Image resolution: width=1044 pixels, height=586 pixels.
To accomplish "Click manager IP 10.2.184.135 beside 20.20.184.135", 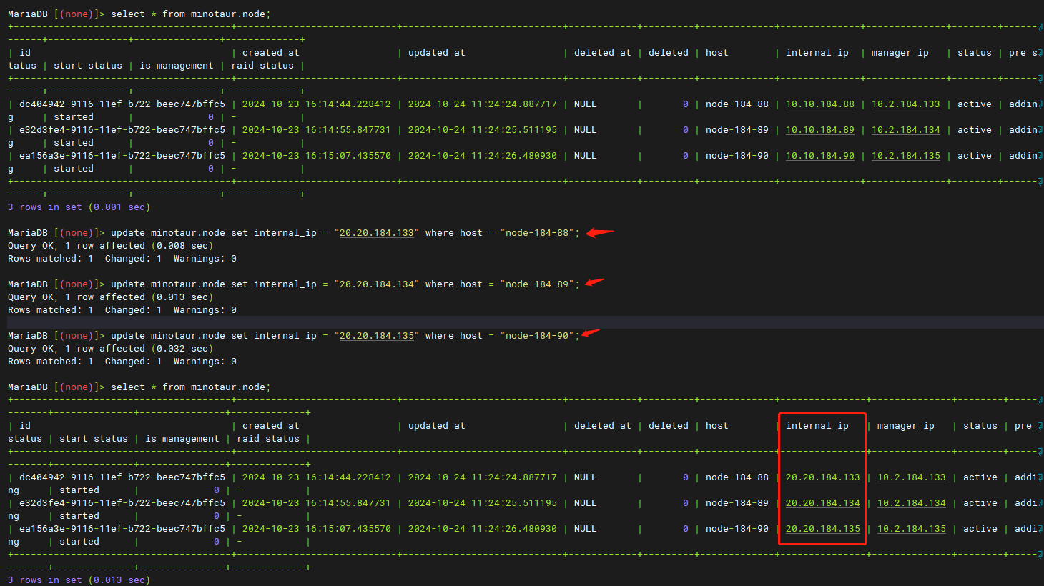I will pos(912,529).
